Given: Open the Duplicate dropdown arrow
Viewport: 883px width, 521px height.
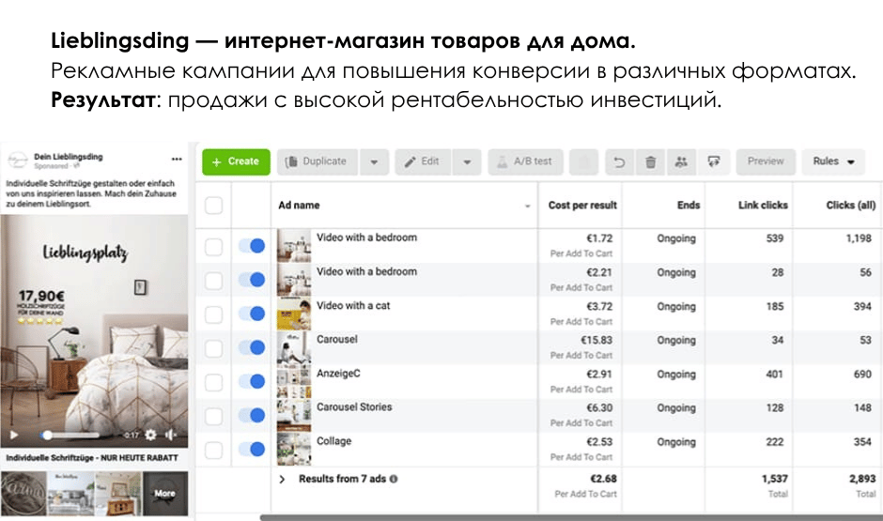Looking at the screenshot, I should (x=374, y=161).
